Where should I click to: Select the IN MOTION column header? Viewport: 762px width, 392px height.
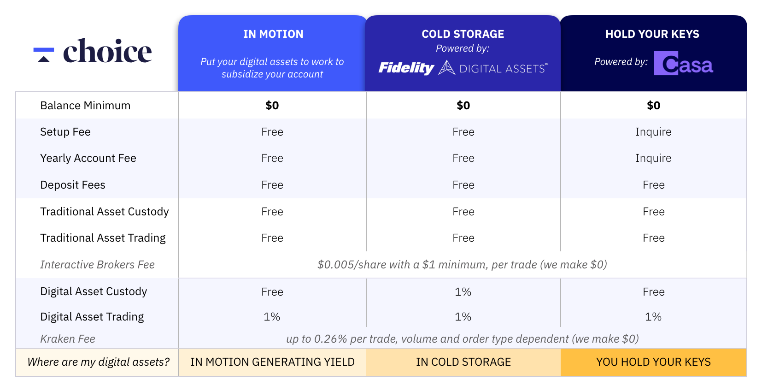tap(273, 34)
